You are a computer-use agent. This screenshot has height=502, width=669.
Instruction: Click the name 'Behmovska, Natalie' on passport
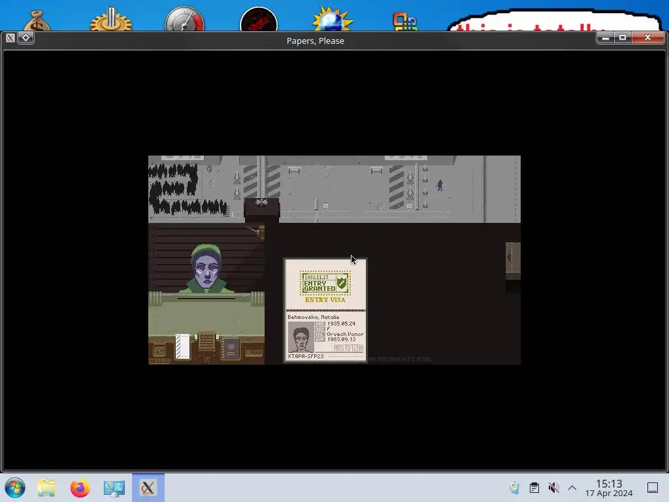[314, 317]
